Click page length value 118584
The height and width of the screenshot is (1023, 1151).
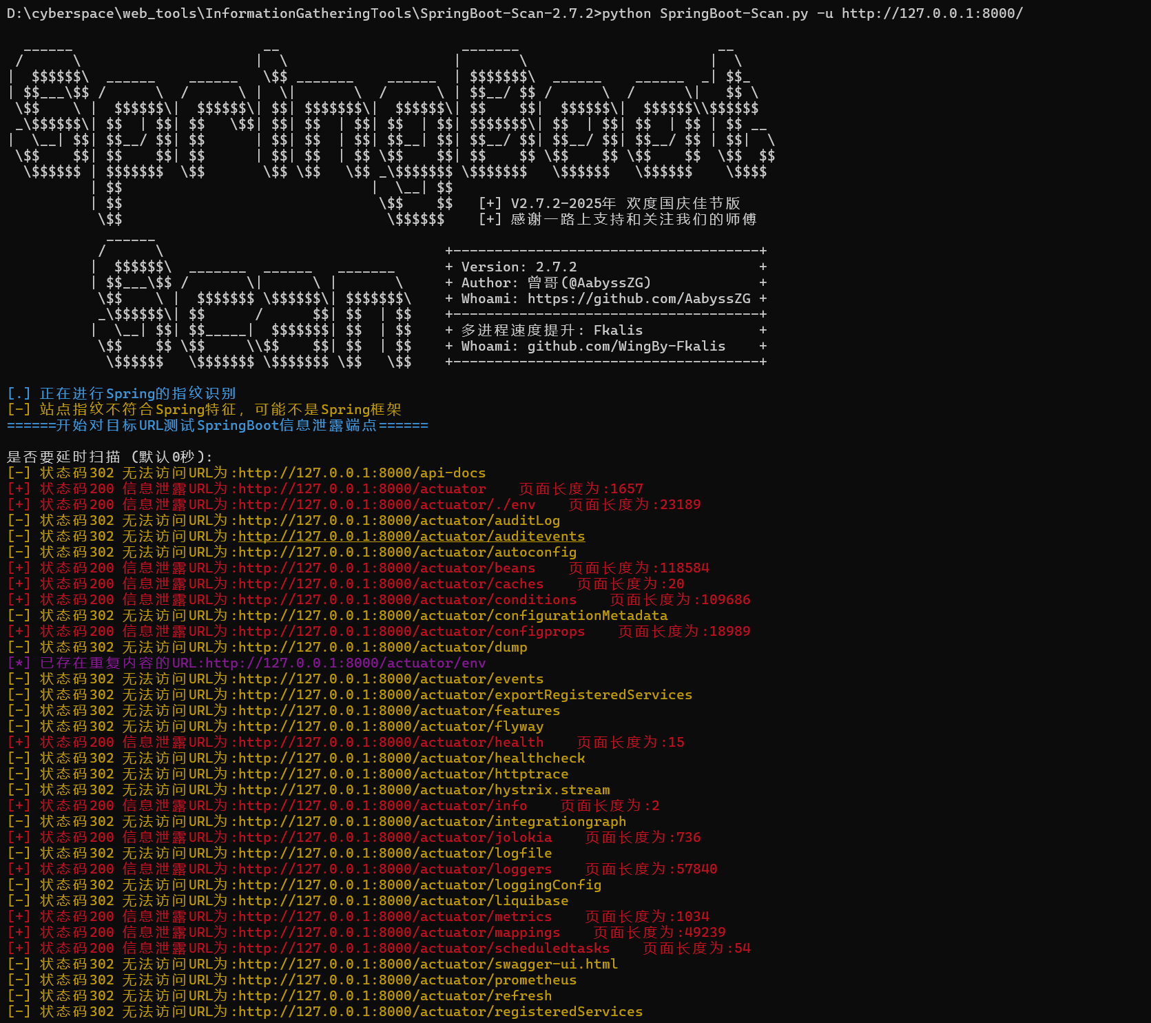coord(685,568)
